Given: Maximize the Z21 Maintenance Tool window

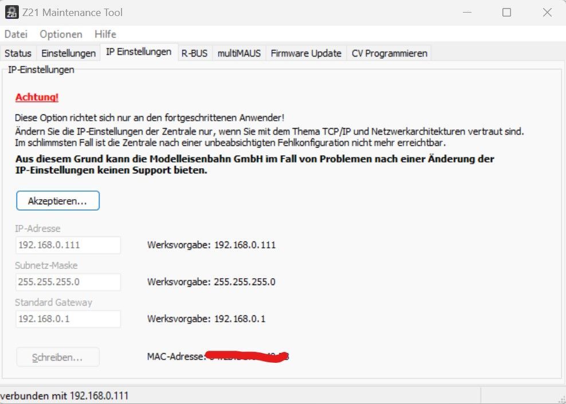Looking at the screenshot, I should pyautogui.click(x=507, y=12).
